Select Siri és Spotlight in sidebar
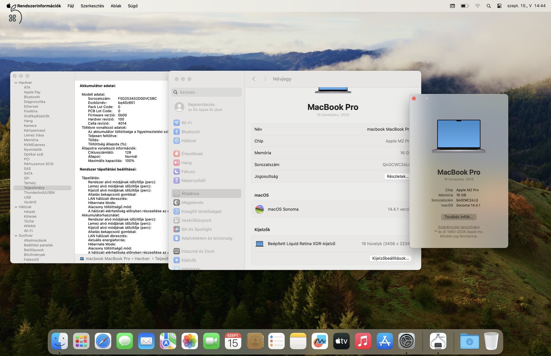Viewport: 551px width, 356px height. pos(207,229)
